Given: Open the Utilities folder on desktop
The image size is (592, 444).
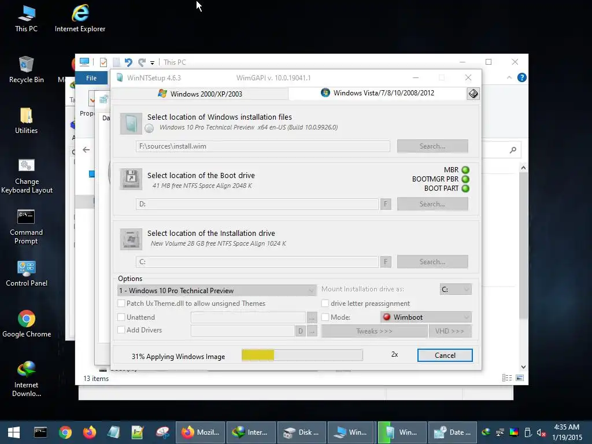Looking at the screenshot, I should point(27,121).
